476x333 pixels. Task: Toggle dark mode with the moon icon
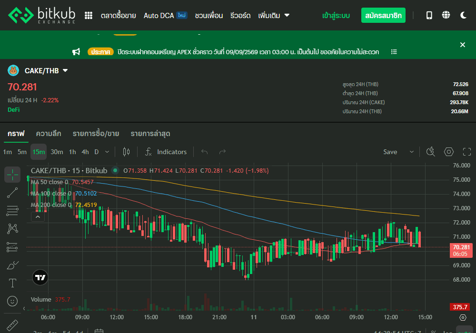[463, 15]
